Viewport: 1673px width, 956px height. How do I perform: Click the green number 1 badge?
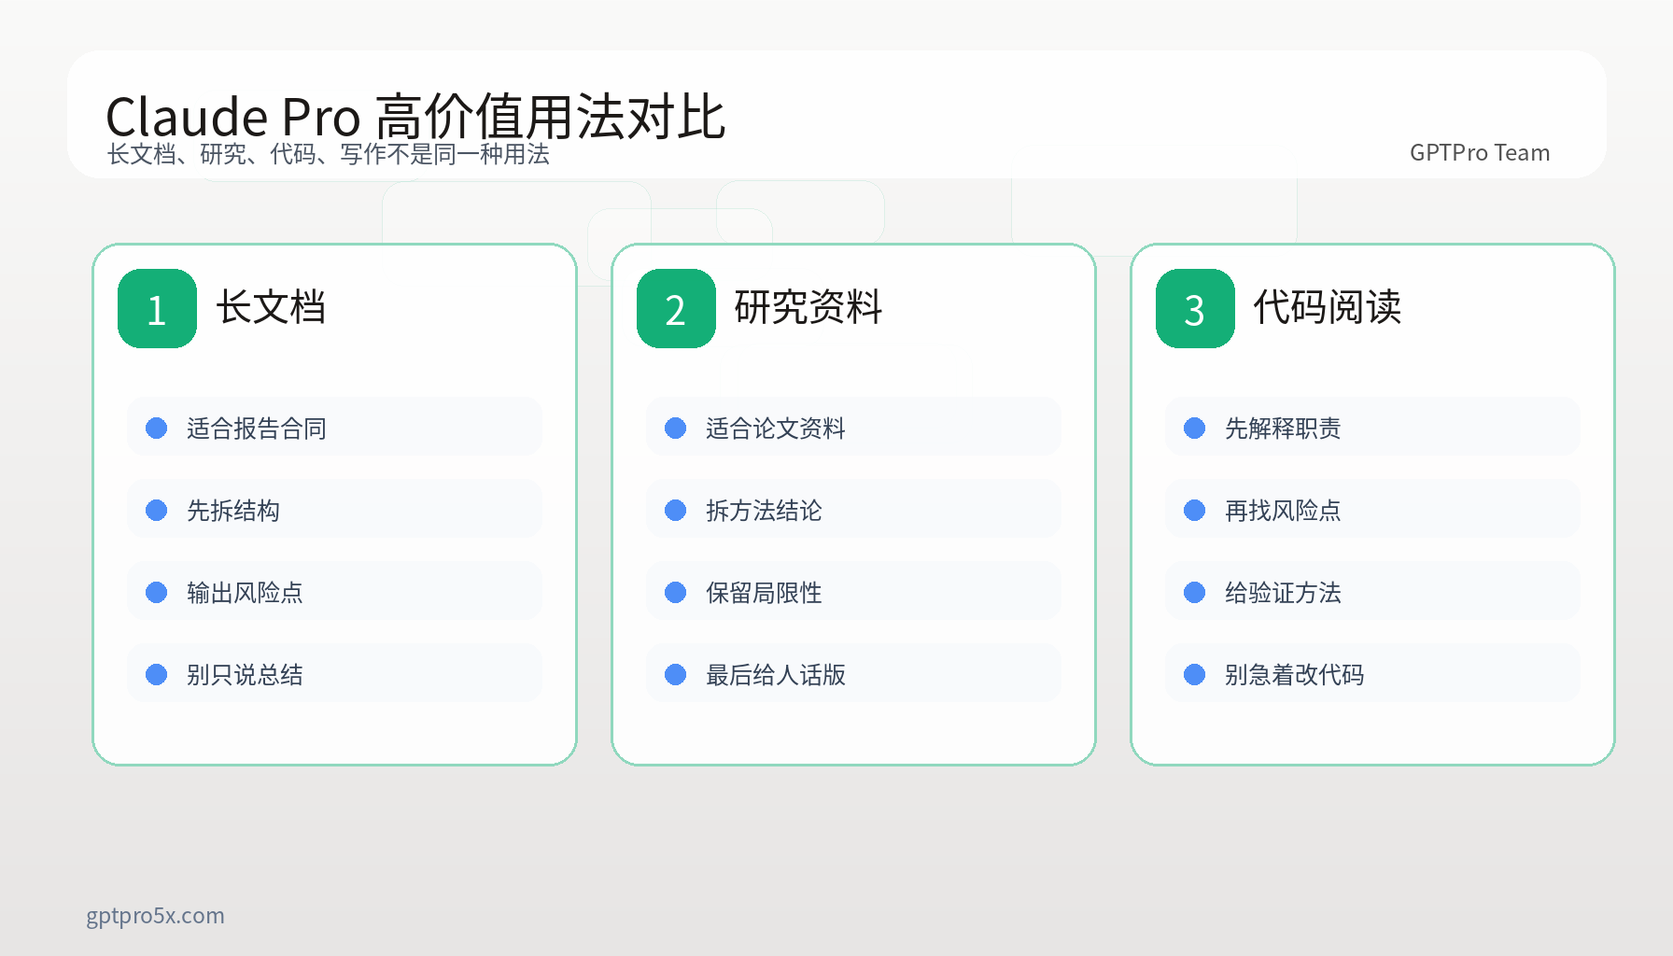point(157,309)
